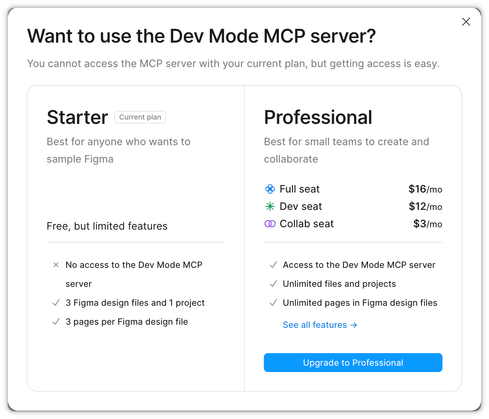Open the See all features link
Viewport: 489px width, 419px height.
pos(315,325)
